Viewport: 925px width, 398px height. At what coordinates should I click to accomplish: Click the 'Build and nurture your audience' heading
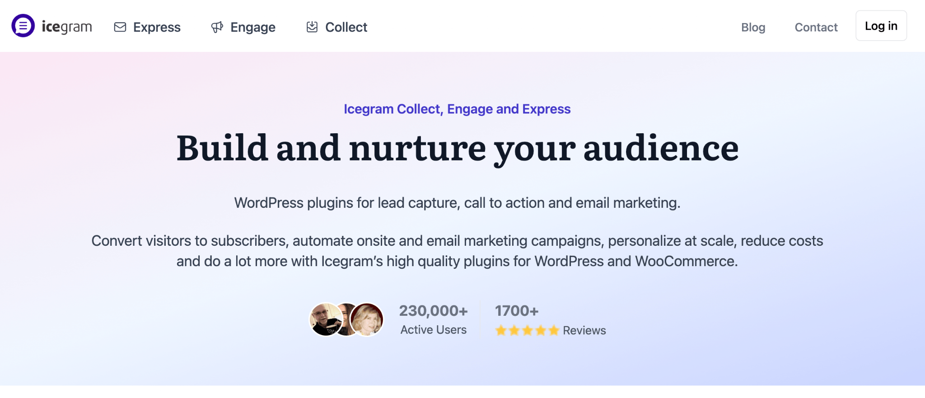458,148
